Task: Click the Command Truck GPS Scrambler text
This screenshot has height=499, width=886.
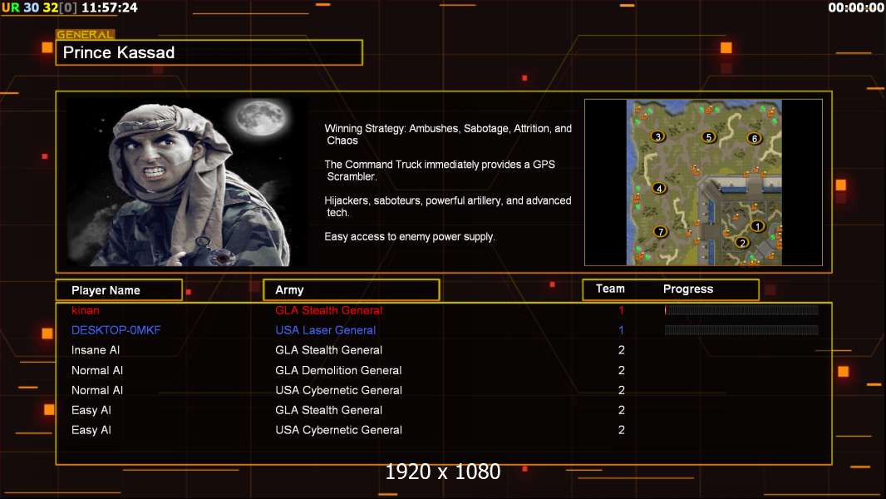Action: tap(440, 170)
